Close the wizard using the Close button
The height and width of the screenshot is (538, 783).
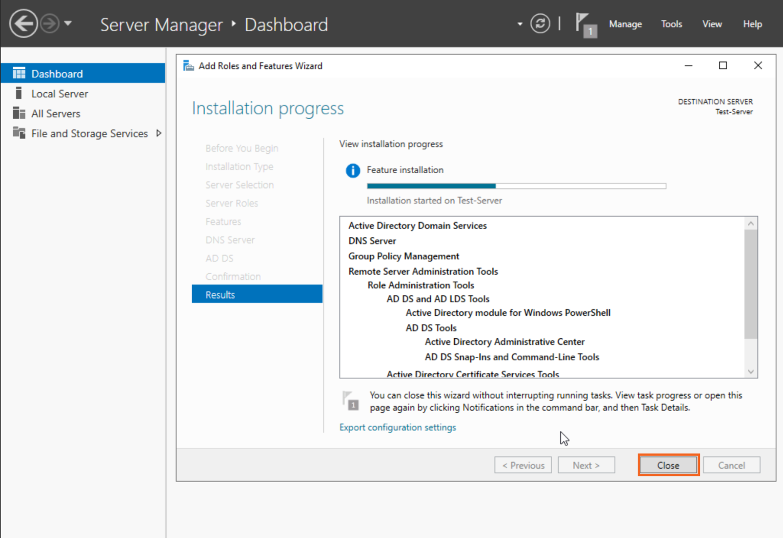668,465
